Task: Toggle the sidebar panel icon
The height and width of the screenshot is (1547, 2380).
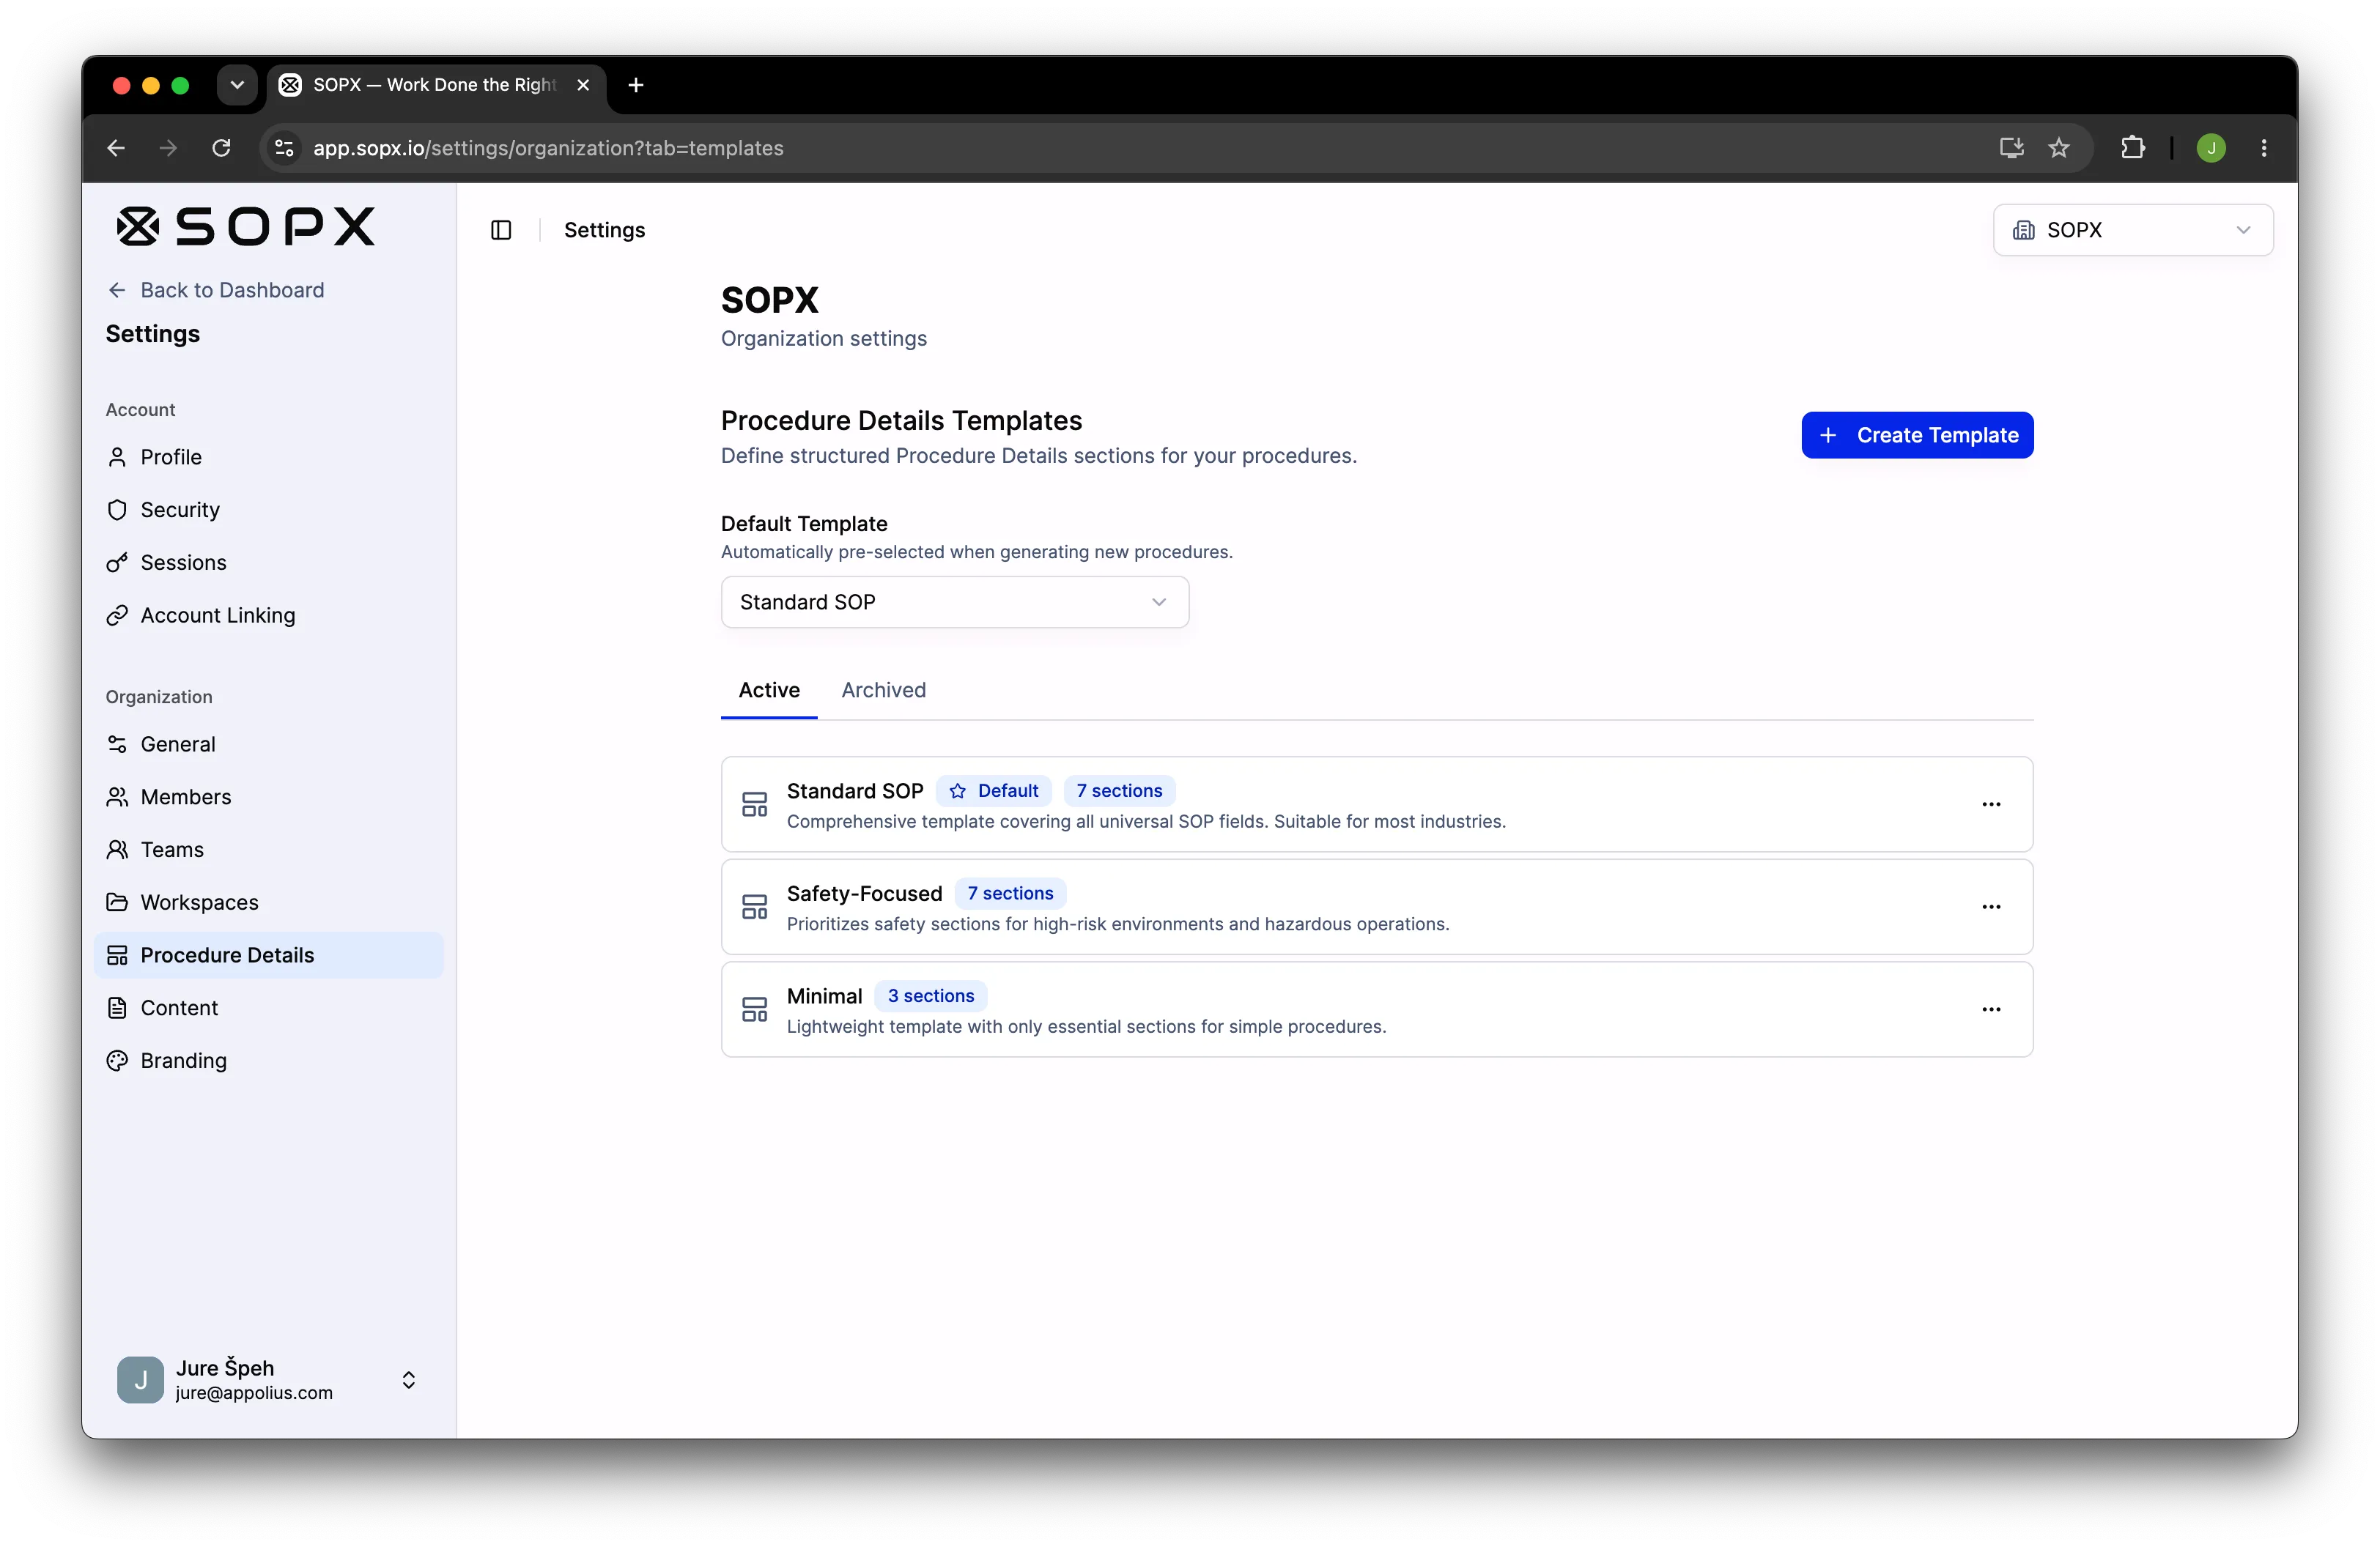Action: 501,230
